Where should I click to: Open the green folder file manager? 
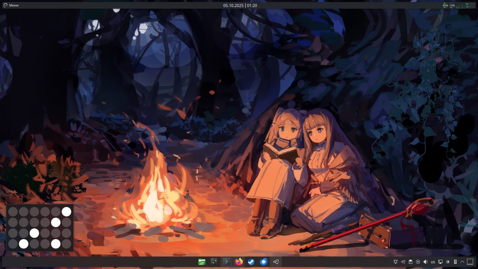(202, 262)
